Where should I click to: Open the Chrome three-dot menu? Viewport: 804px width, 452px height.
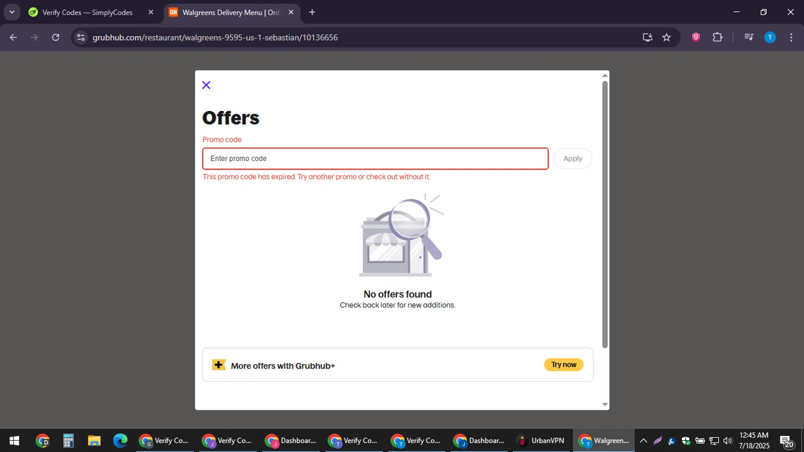pos(791,38)
